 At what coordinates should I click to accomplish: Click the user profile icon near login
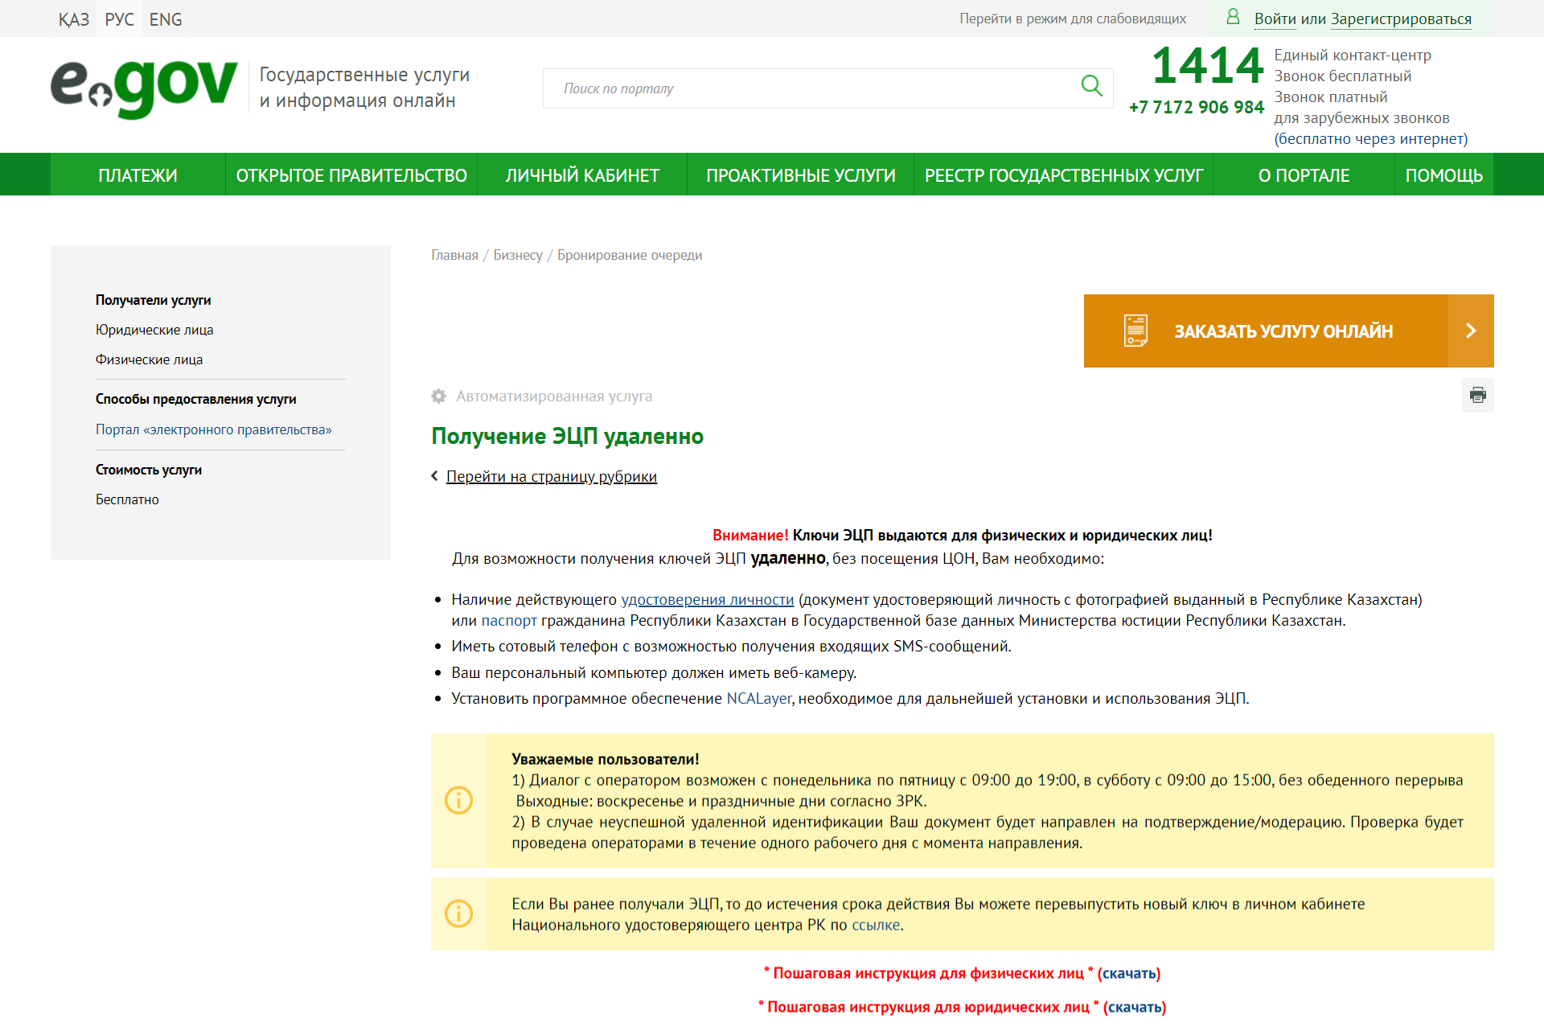coord(1232,17)
